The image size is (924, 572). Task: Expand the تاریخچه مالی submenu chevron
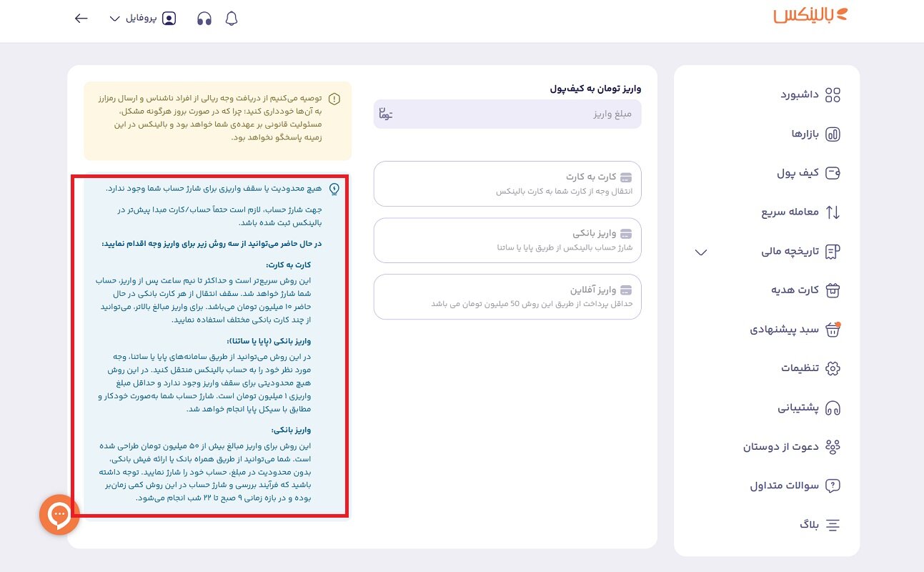[701, 252]
